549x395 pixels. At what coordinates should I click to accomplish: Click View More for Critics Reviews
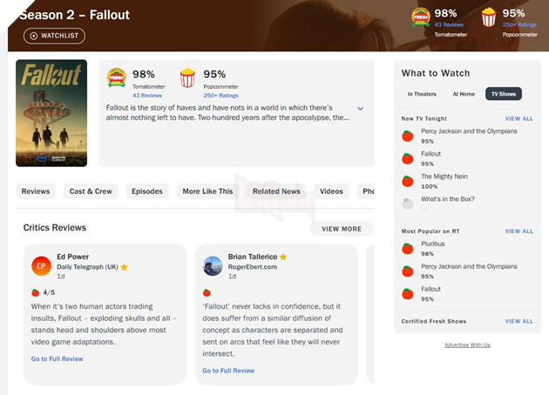pos(342,229)
